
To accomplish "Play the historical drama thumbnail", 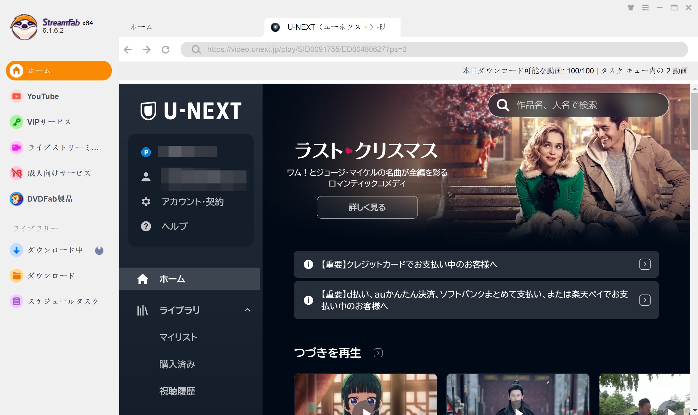I will [x=518, y=394].
